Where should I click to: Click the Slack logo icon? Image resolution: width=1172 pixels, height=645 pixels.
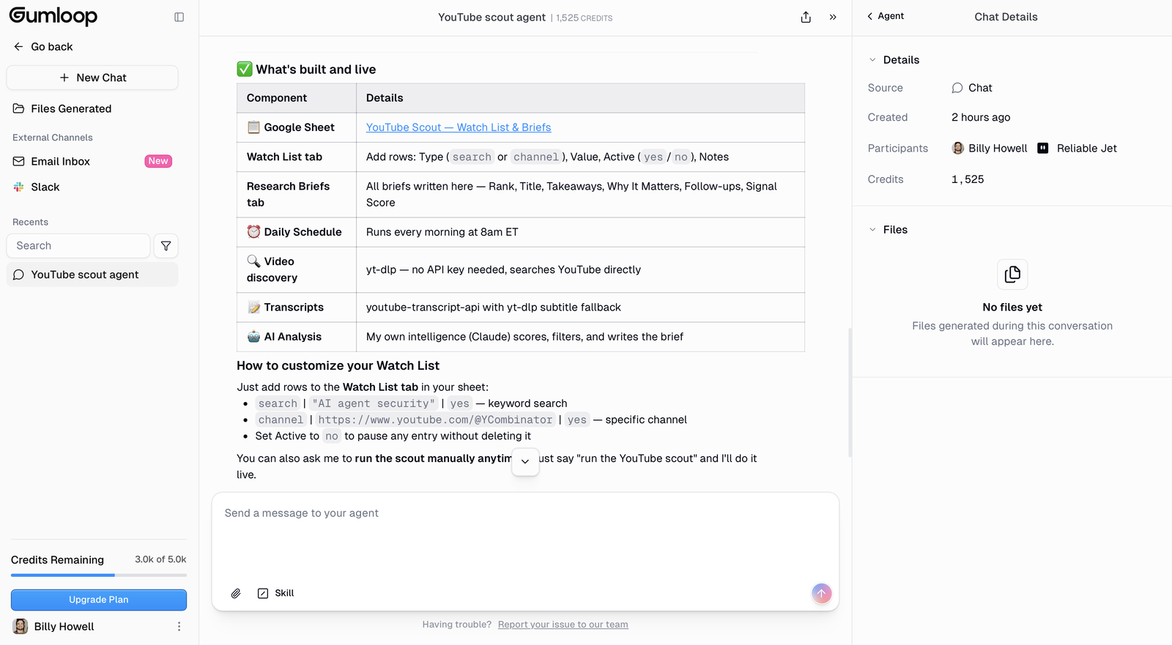[x=18, y=187]
